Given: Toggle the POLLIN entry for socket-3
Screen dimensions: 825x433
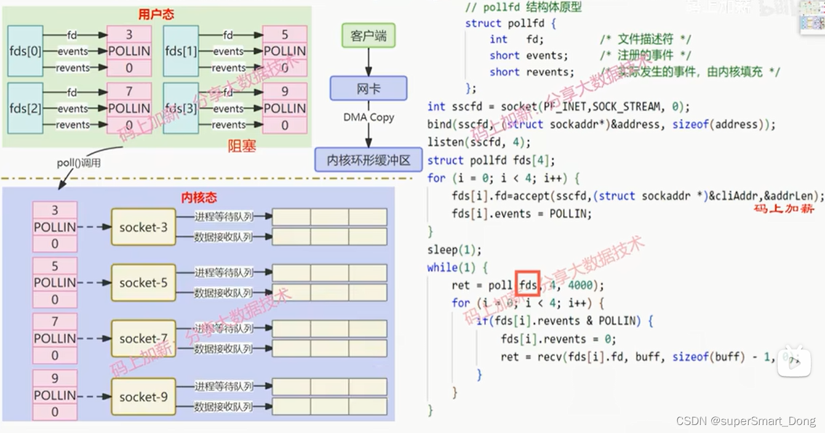Looking at the screenshot, I should (55, 227).
